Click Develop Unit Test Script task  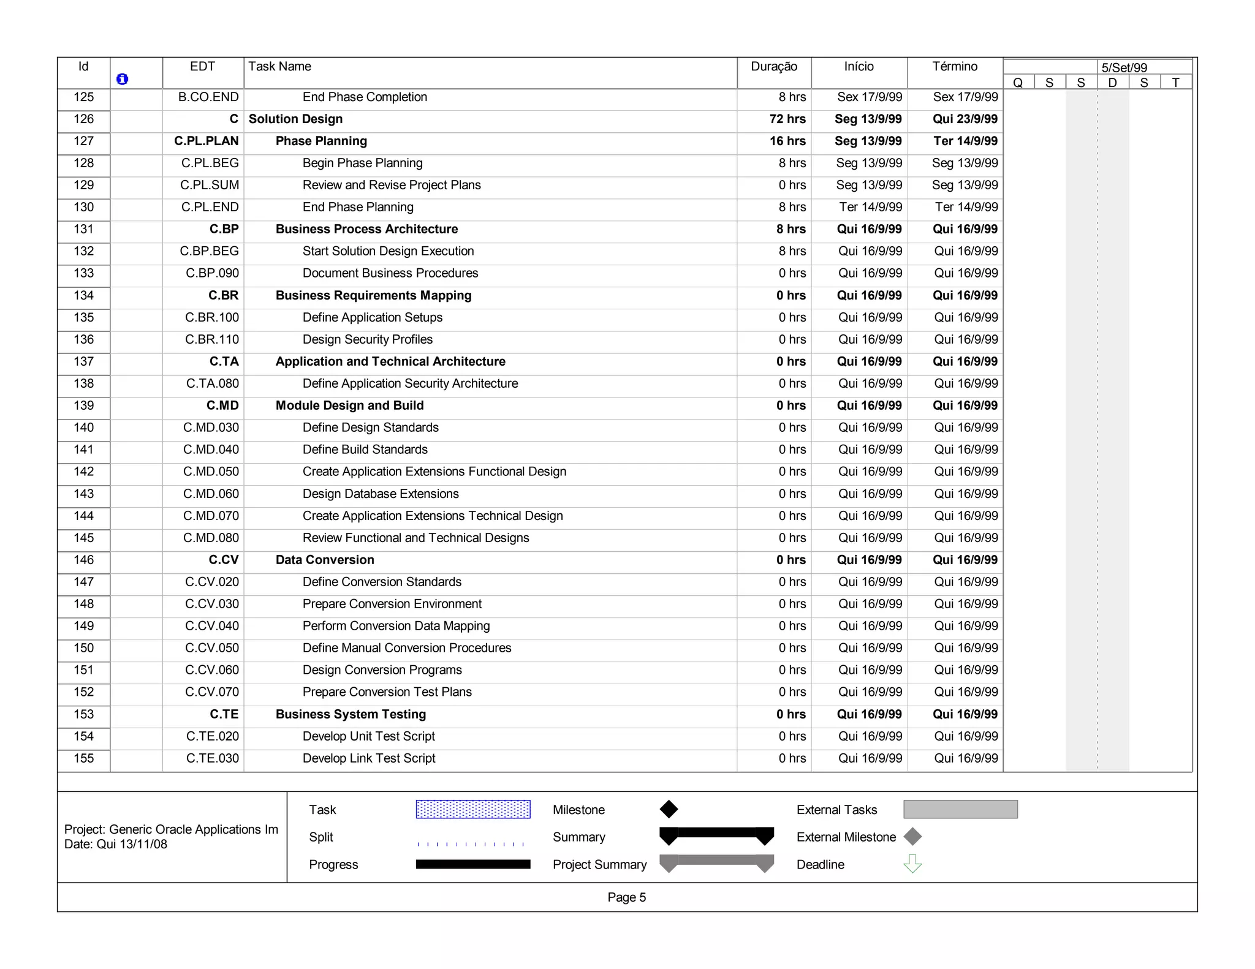pyautogui.click(x=368, y=736)
